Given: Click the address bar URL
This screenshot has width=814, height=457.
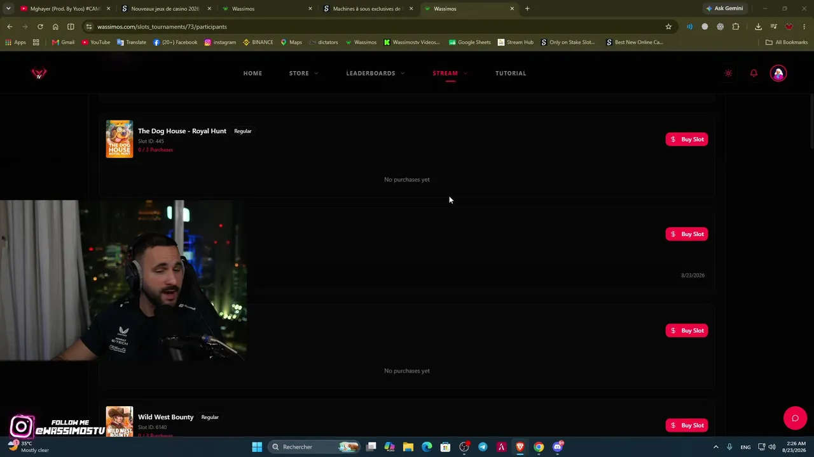Looking at the screenshot, I should pyautogui.click(x=162, y=27).
